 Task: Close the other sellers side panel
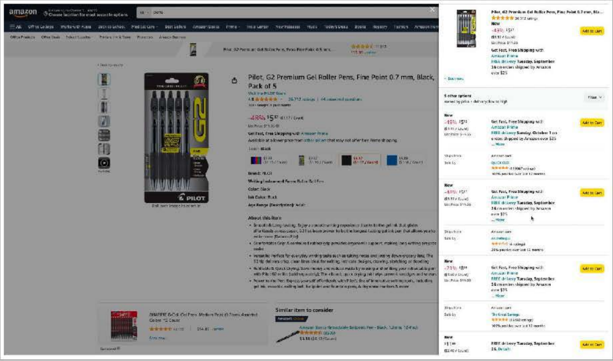(432, 9)
